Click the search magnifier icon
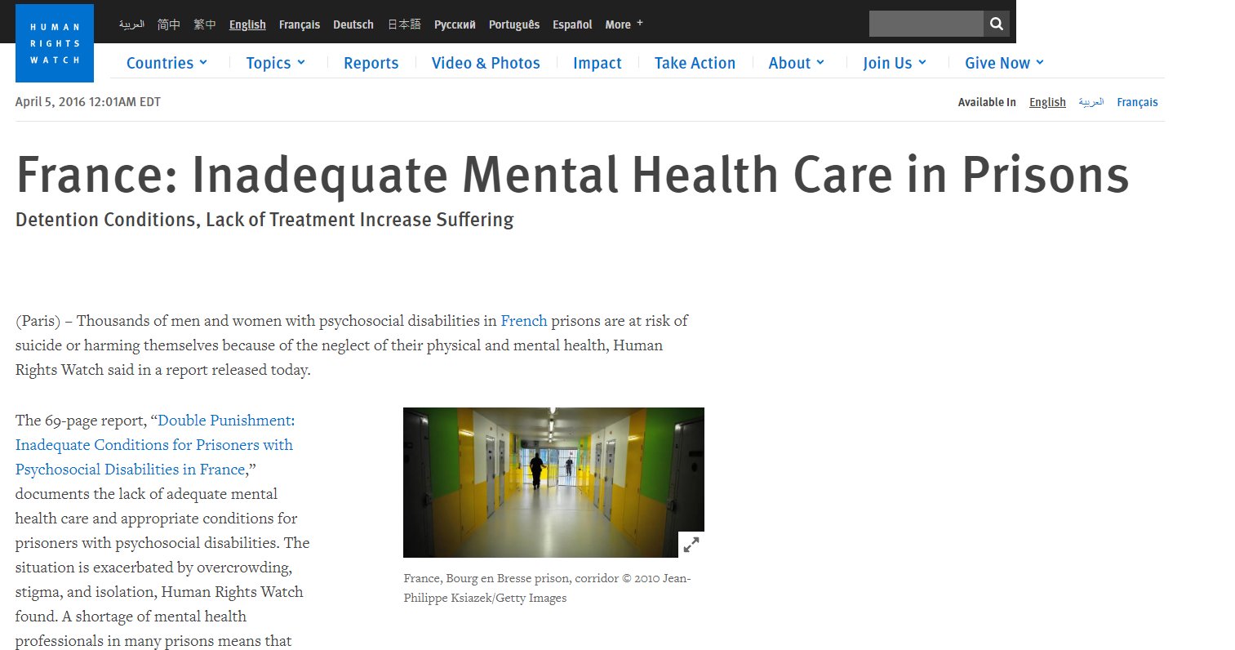This screenshot has height=650, width=1235. click(x=996, y=24)
